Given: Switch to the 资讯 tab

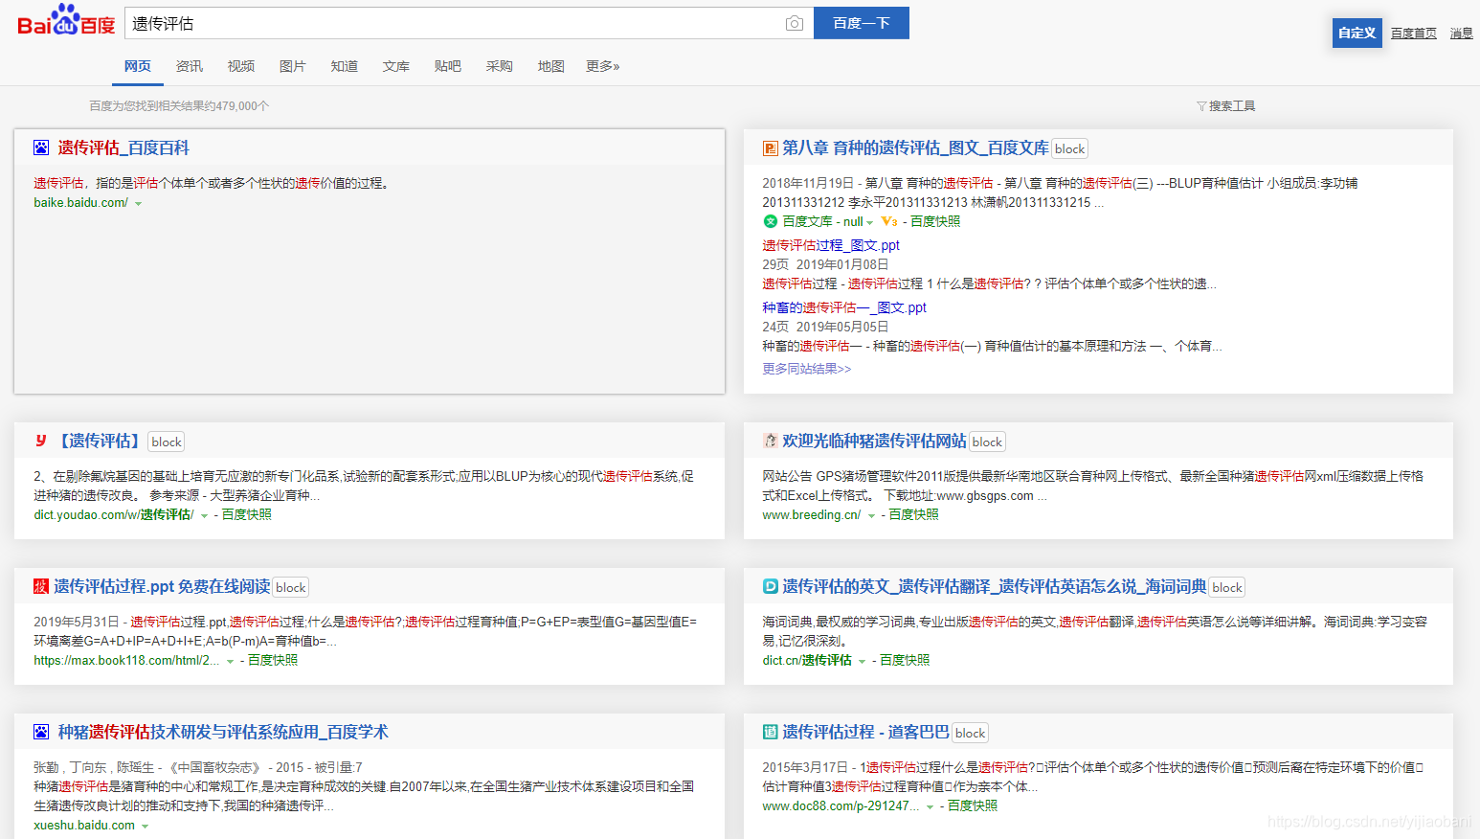Looking at the screenshot, I should [190, 66].
